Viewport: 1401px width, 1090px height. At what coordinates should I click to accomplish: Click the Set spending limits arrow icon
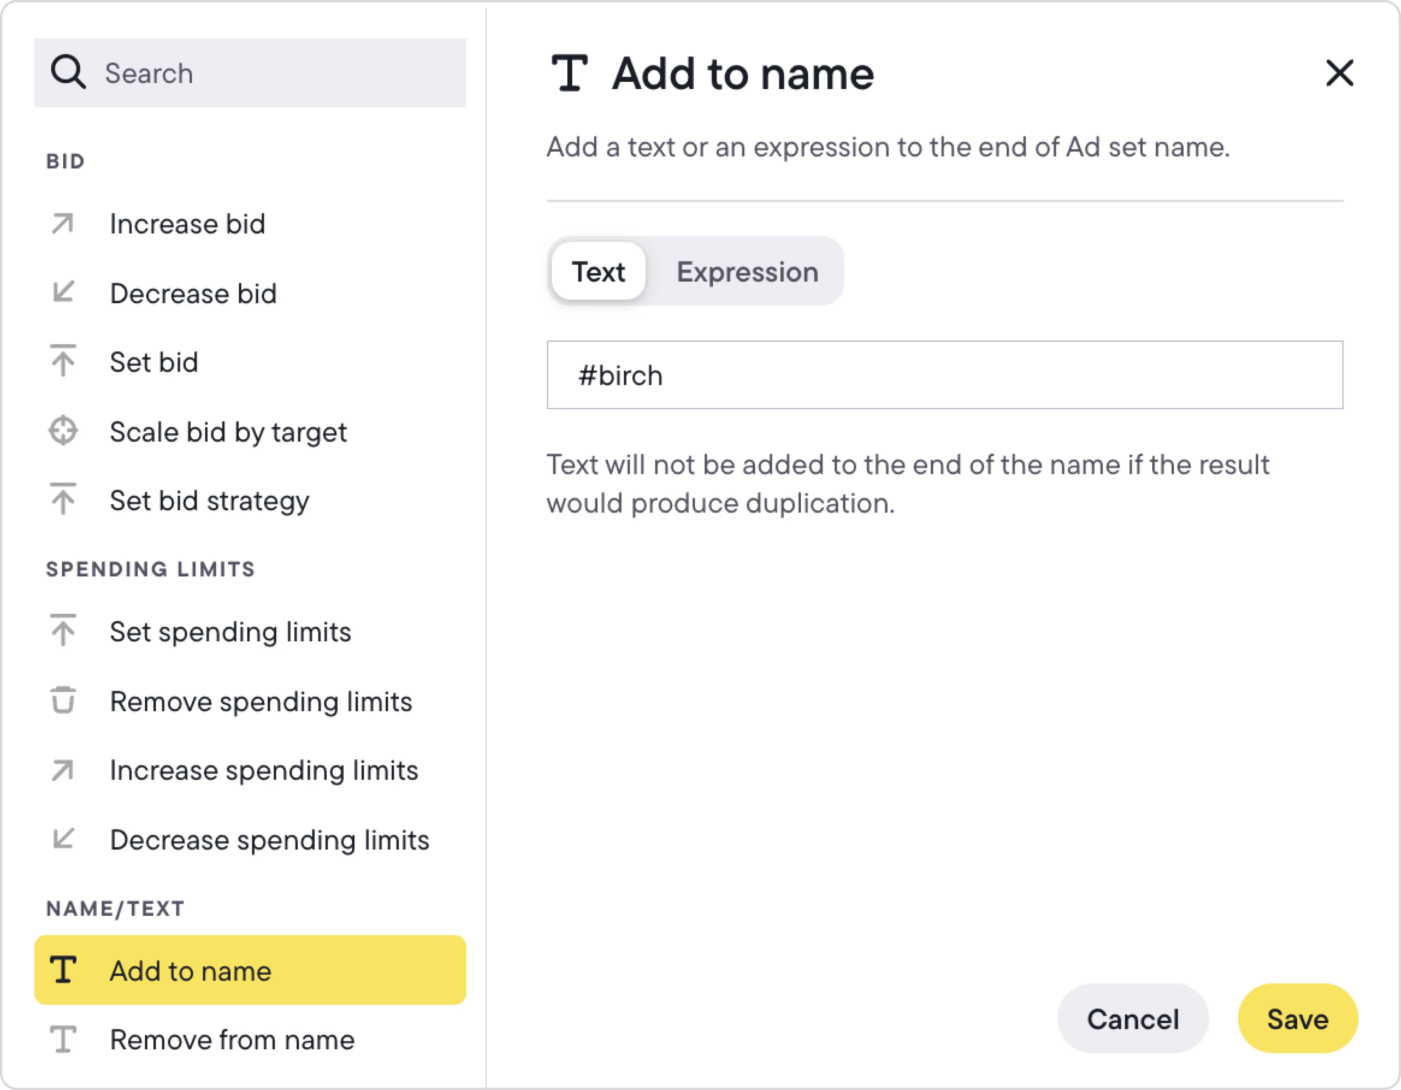[63, 631]
